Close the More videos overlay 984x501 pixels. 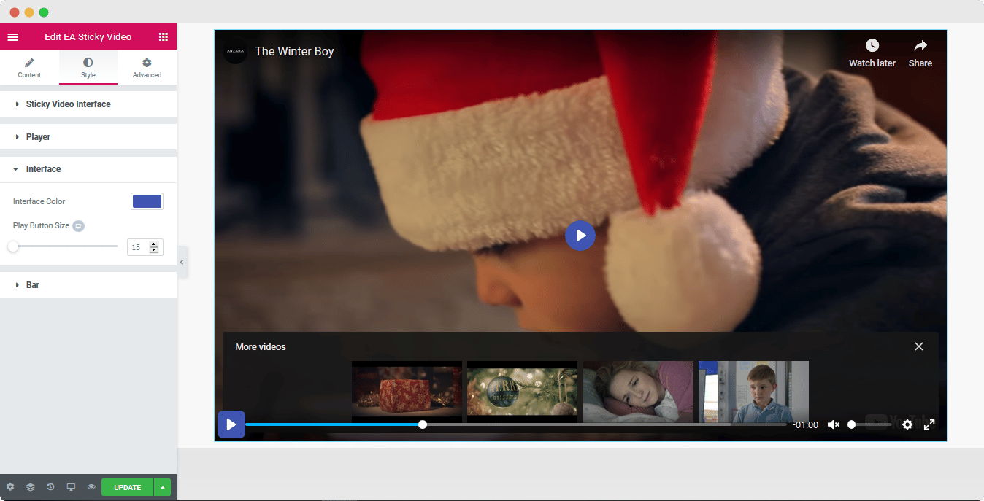tap(918, 346)
